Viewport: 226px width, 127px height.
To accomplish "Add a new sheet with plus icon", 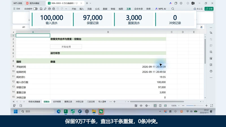I will (114, 102).
